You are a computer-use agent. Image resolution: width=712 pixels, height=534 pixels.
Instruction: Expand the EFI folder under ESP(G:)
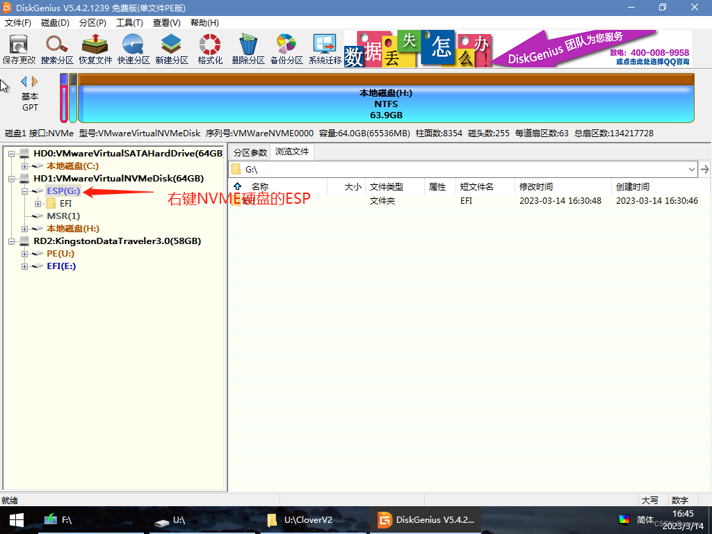pos(38,204)
